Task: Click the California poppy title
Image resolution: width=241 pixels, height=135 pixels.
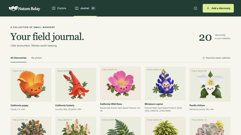Action: [x=19, y=105]
